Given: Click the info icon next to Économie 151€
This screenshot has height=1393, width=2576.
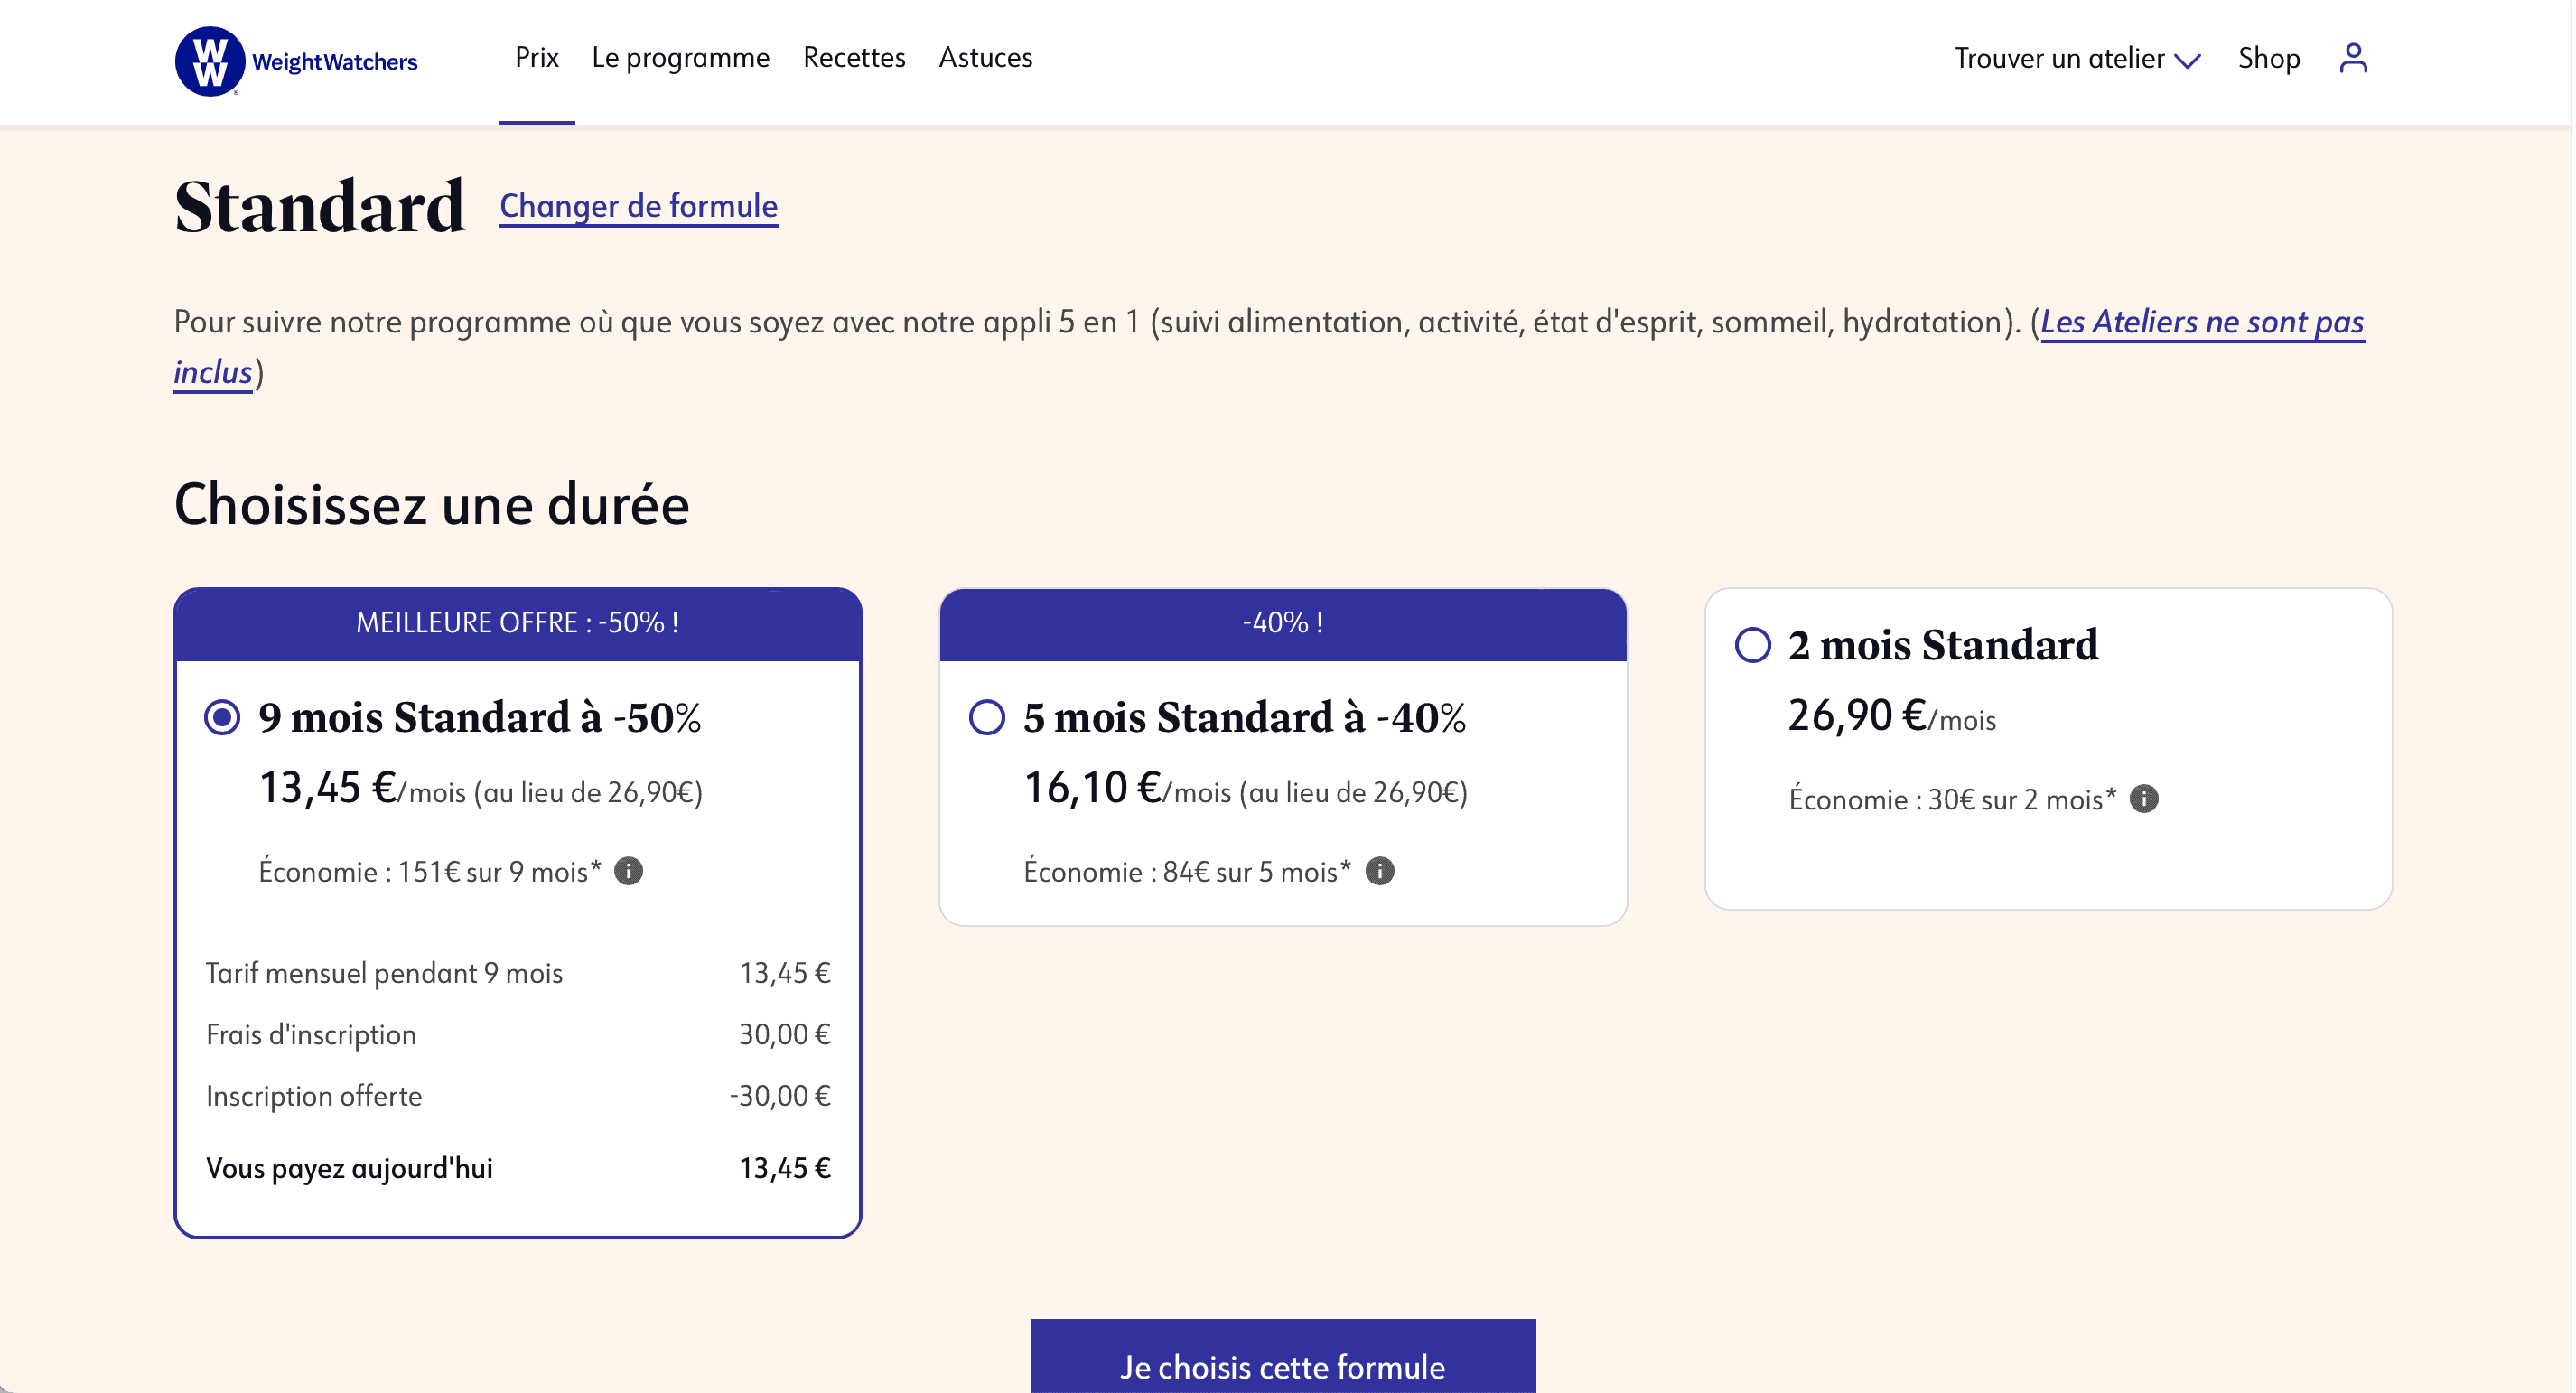Looking at the screenshot, I should pos(629,870).
